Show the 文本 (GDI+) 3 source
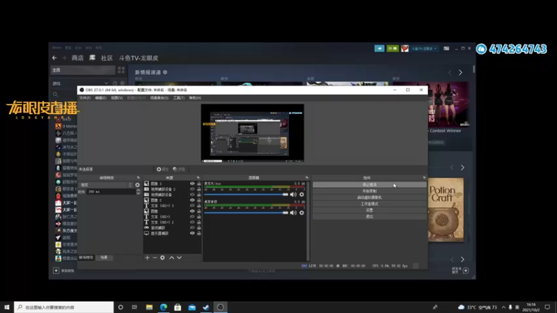The image size is (557, 313). tap(192, 205)
